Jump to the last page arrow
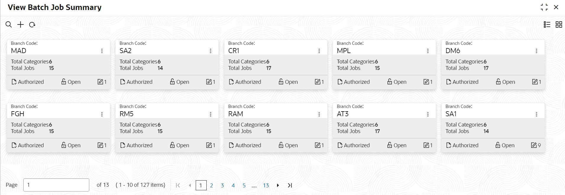The width and height of the screenshot is (565, 195). (x=290, y=185)
